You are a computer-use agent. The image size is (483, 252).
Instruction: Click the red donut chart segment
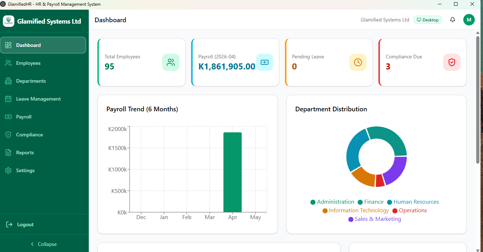click(x=380, y=180)
